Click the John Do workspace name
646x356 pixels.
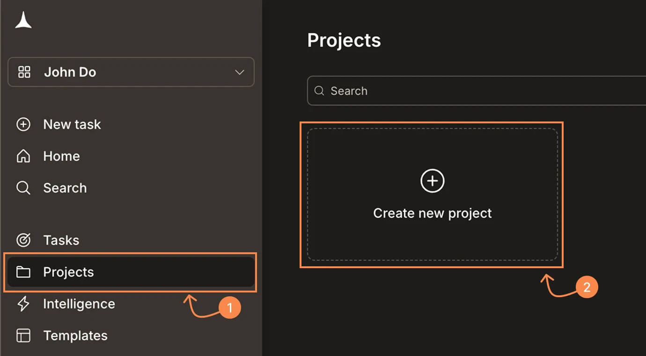[70, 72]
